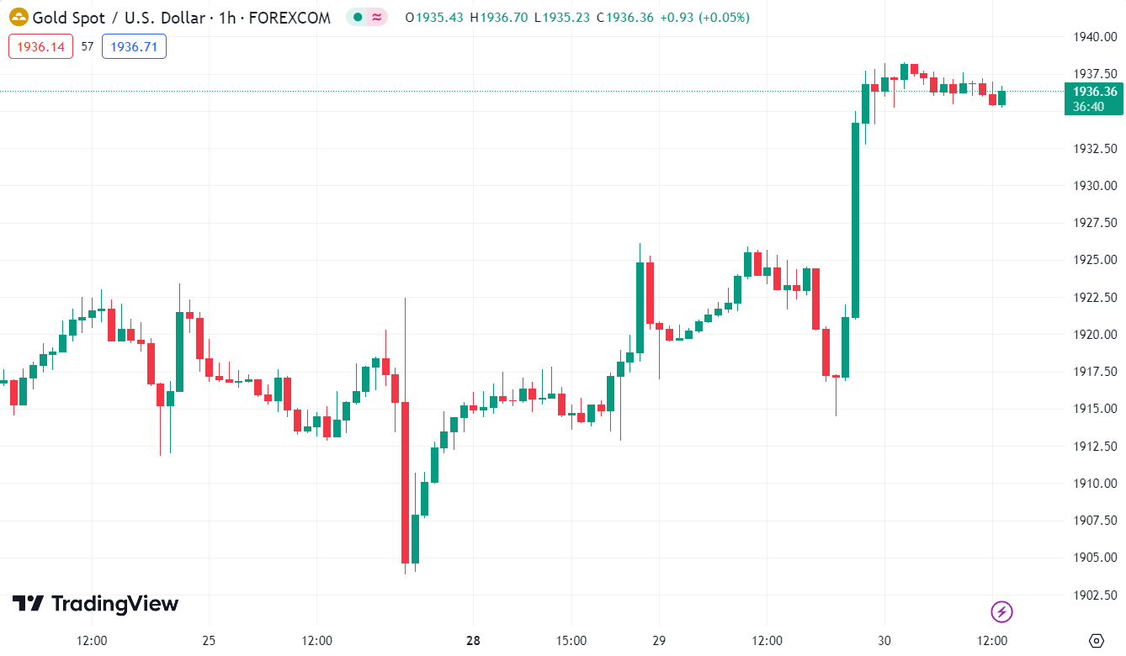Click the spread value 57
Viewport: 1126px width, 656px height.
(88, 47)
